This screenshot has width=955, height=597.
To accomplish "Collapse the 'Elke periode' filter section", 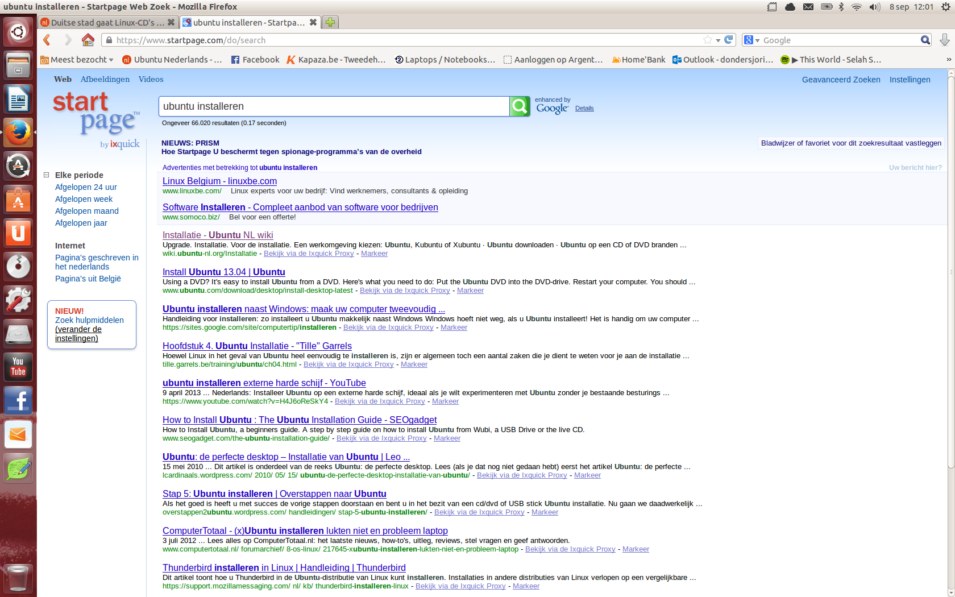I will 47,175.
